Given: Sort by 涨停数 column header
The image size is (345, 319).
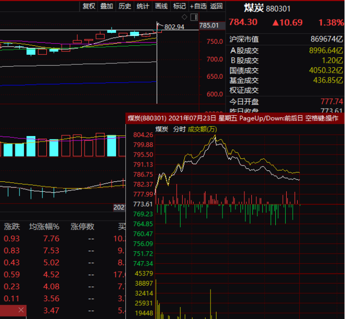Looking at the screenshot, I should pyautogui.click(x=82, y=226).
